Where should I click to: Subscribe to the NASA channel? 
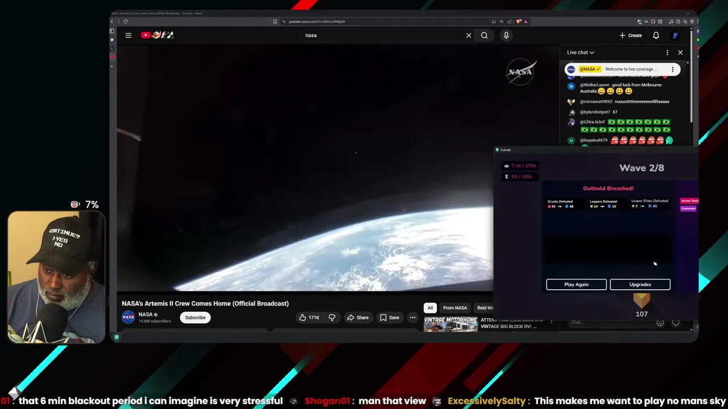click(x=195, y=318)
